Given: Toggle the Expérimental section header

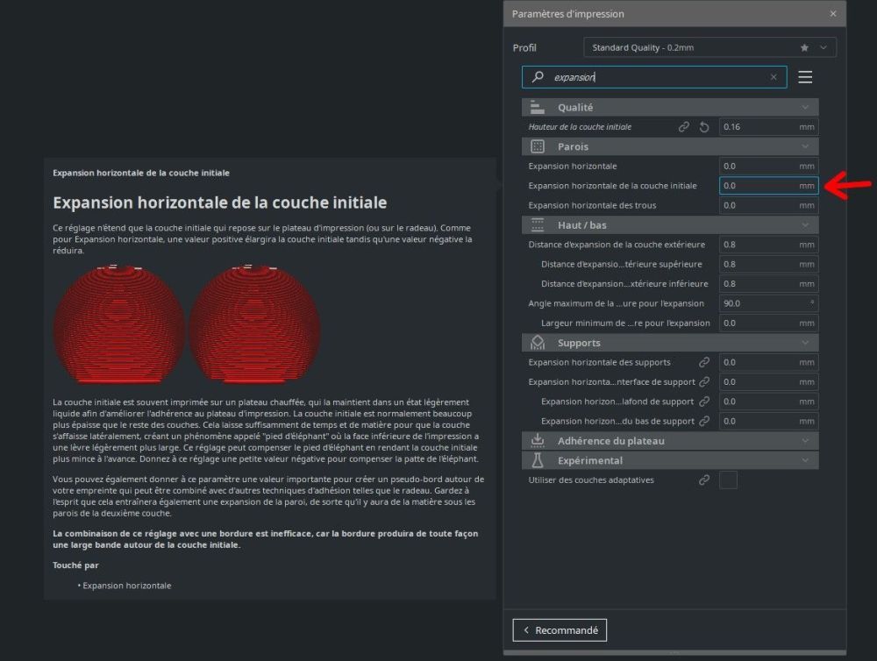Looking at the screenshot, I should click(670, 460).
